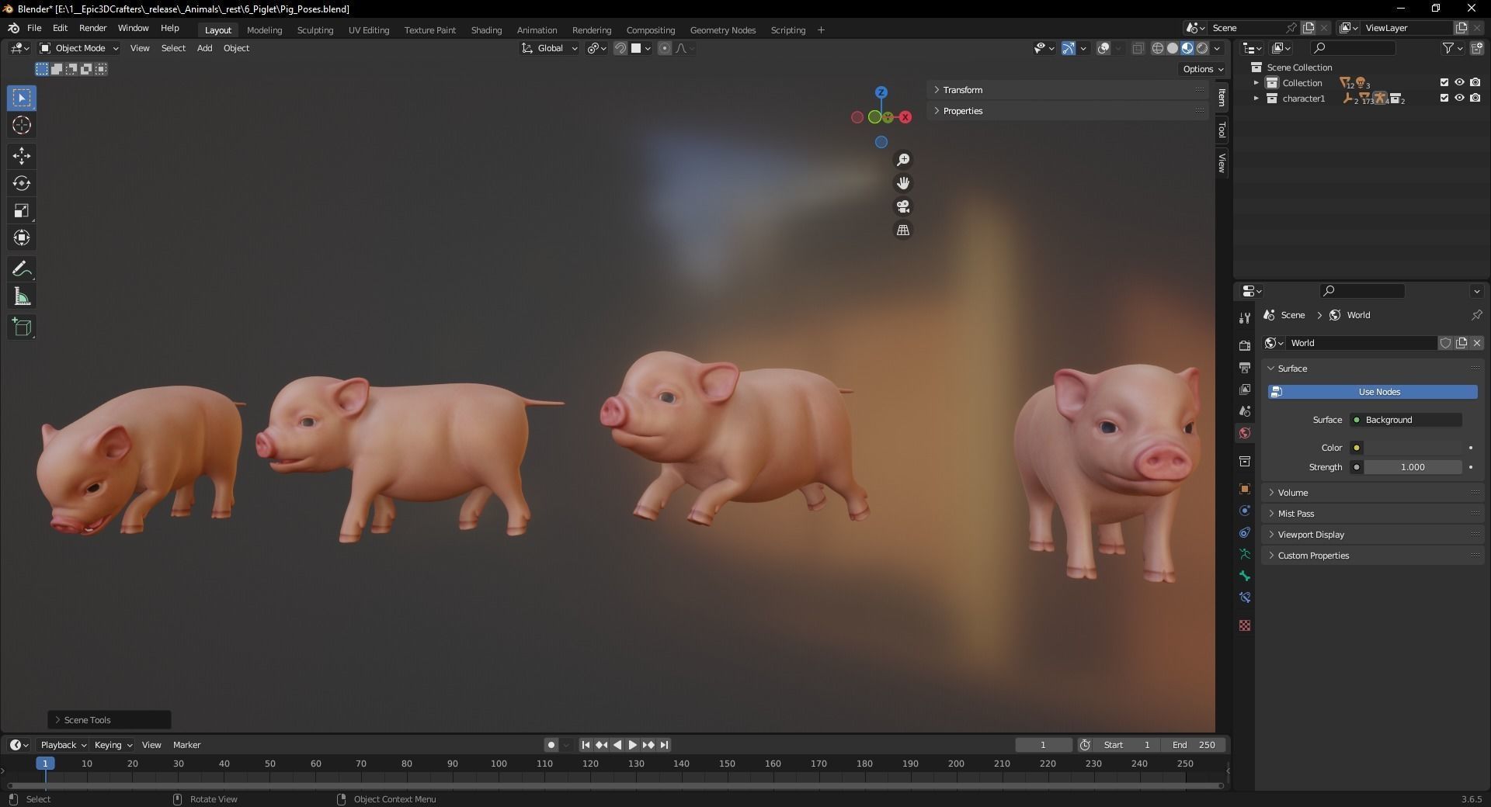1491x807 pixels.
Task: Click the Use Nodes button
Action: [1372, 392]
